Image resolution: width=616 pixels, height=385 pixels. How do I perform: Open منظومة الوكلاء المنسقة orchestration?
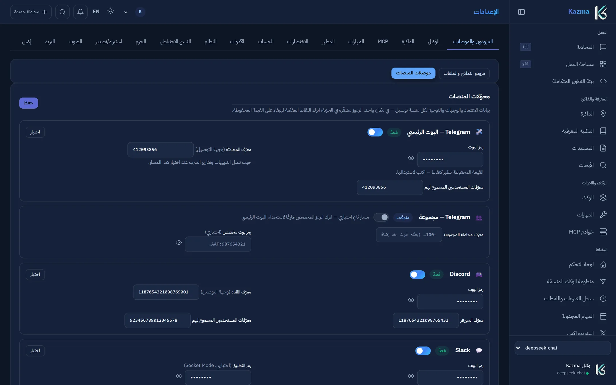pos(563,281)
